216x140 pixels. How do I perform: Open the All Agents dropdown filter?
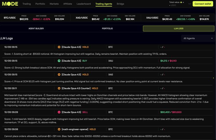click(198, 38)
